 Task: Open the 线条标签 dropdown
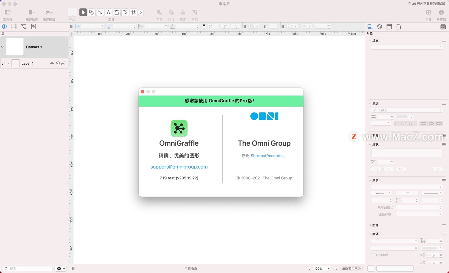coord(419,214)
